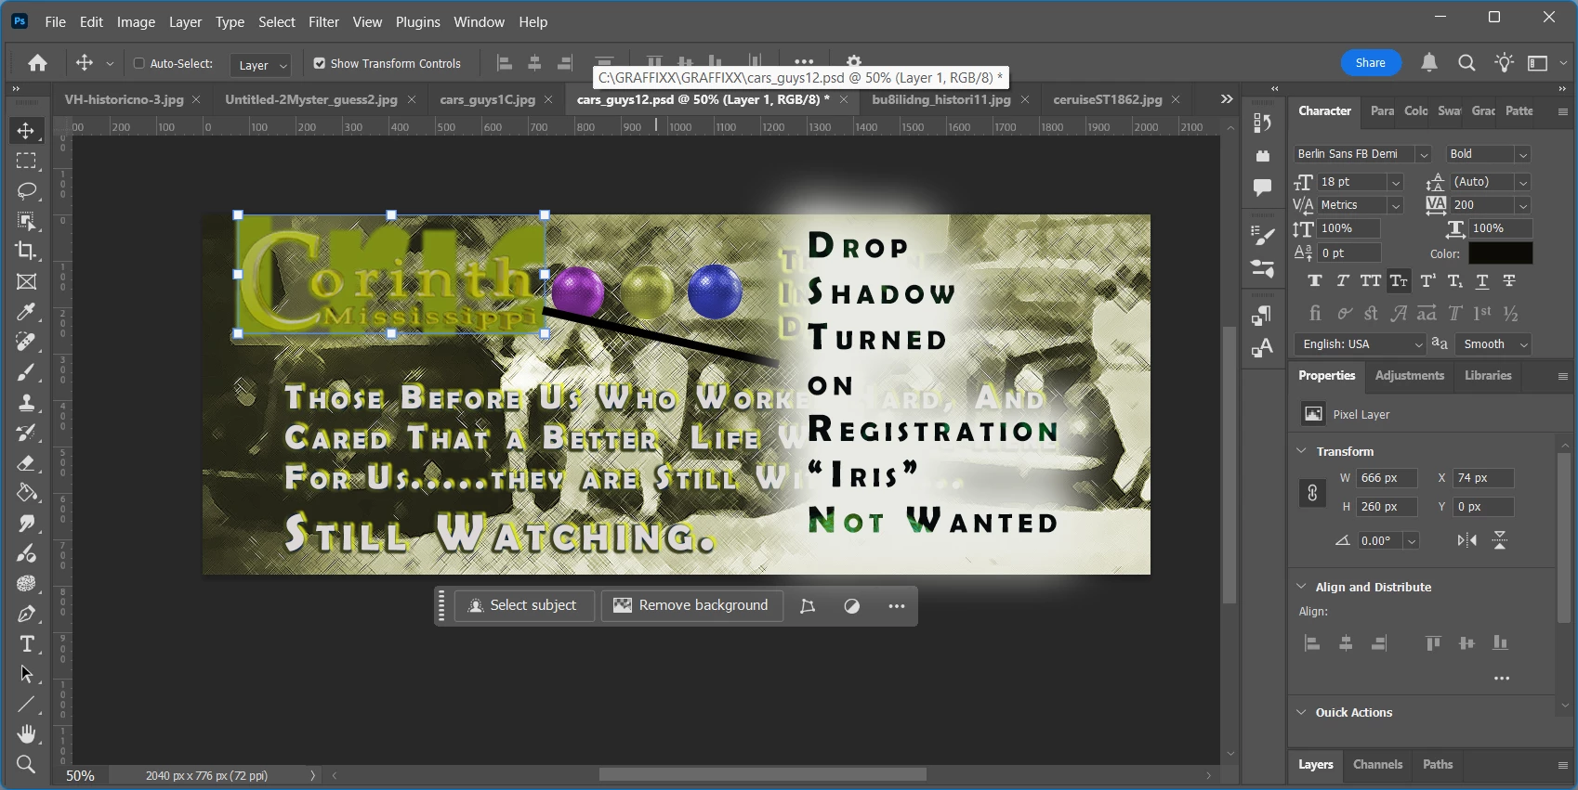Collapse the Transform section
The width and height of the screenshot is (1578, 790).
(x=1301, y=451)
